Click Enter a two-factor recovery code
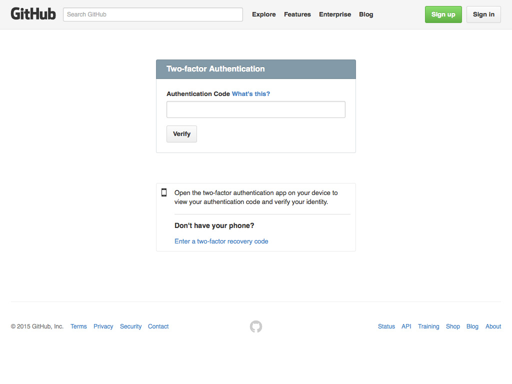This screenshot has height=384, width=512. click(x=221, y=241)
